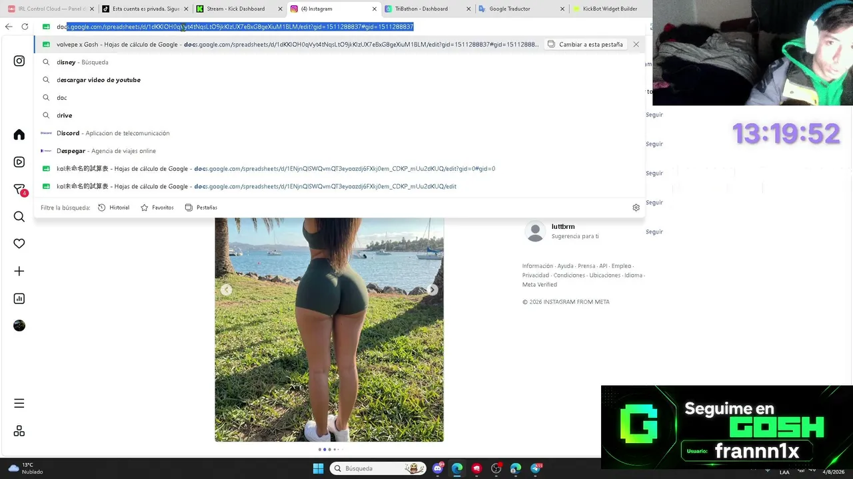
Task: Click the Windows taskbar search box
Action: [x=378, y=468]
